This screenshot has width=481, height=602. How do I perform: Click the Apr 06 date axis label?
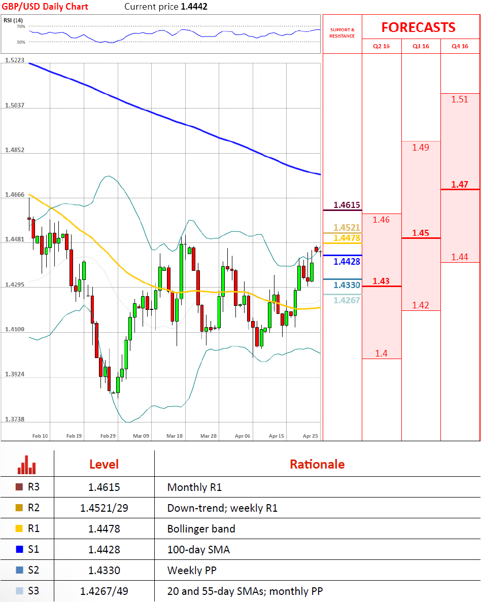point(243,436)
